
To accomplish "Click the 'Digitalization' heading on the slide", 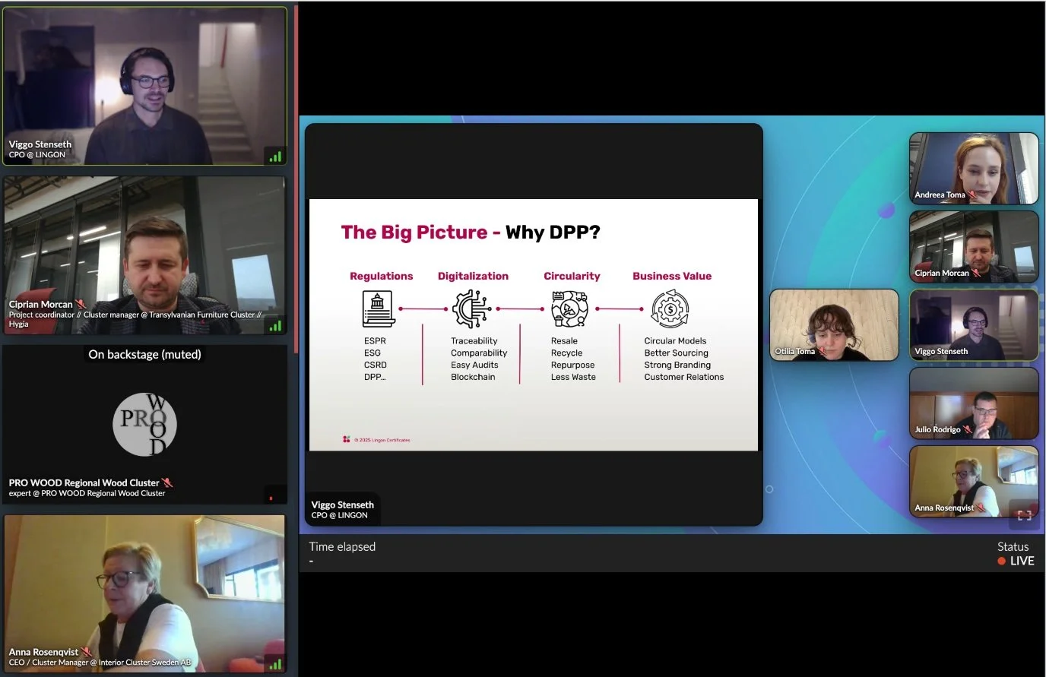I will pyautogui.click(x=473, y=276).
